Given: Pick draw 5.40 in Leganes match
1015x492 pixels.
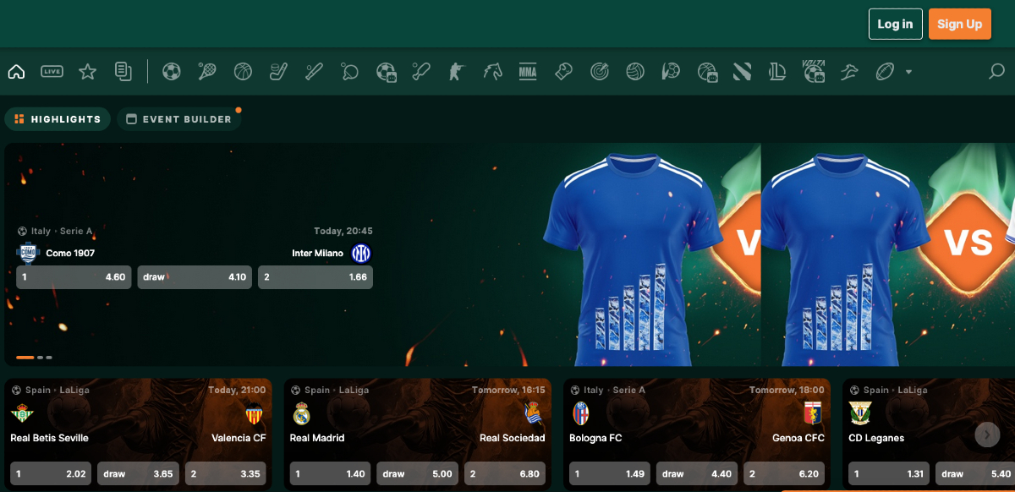Looking at the screenshot, I should pos(975,473).
